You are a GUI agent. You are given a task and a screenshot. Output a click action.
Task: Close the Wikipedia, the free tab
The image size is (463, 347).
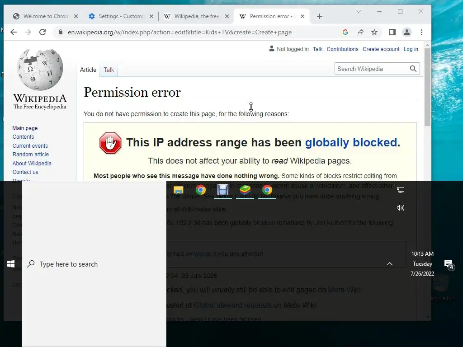click(x=227, y=16)
